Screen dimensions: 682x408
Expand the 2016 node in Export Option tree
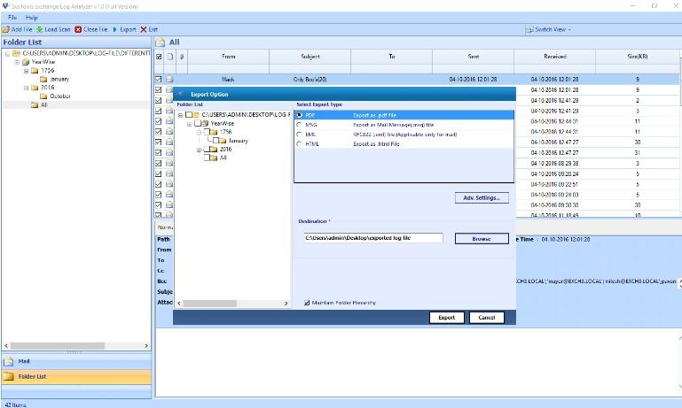tap(199, 150)
